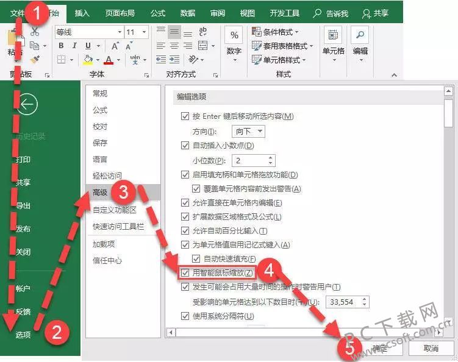Click the cell Borders icon
The height and width of the screenshot is (362, 458).
(62, 60)
